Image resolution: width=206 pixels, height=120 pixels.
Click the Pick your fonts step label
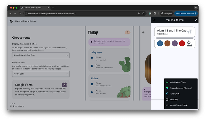click(x=17, y=106)
